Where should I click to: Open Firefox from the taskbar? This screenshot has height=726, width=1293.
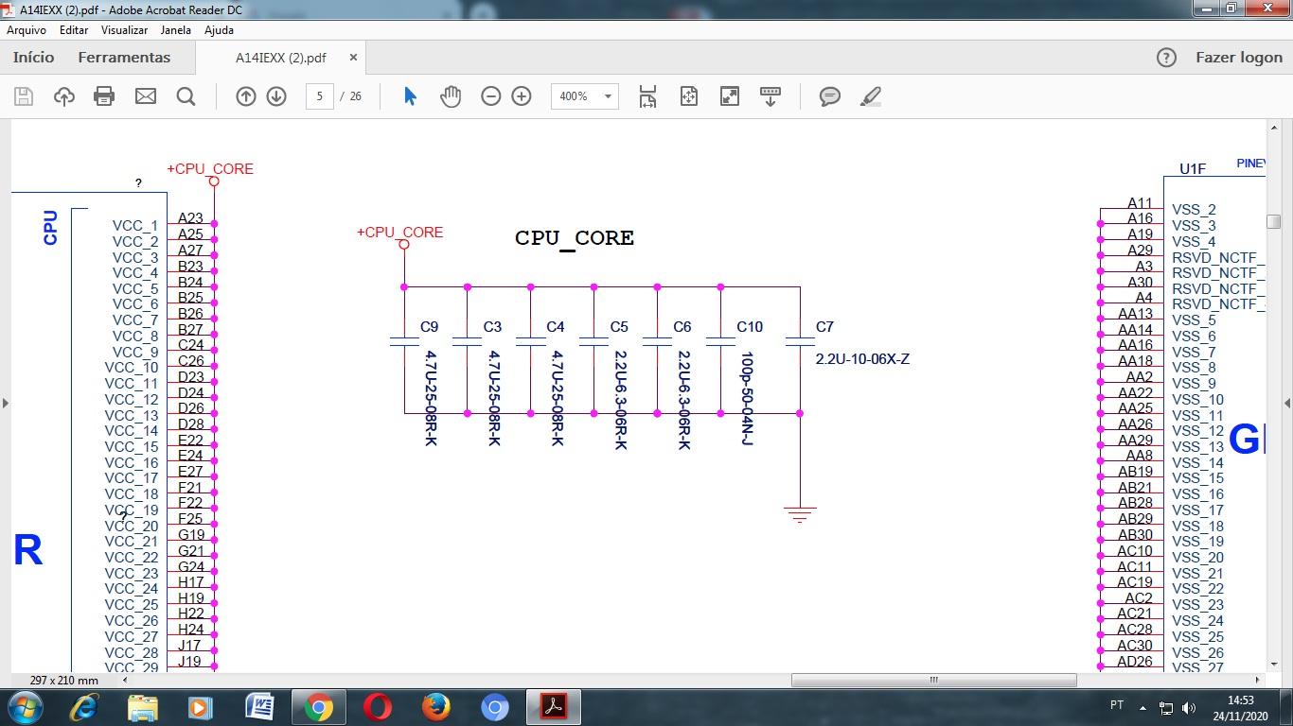436,707
